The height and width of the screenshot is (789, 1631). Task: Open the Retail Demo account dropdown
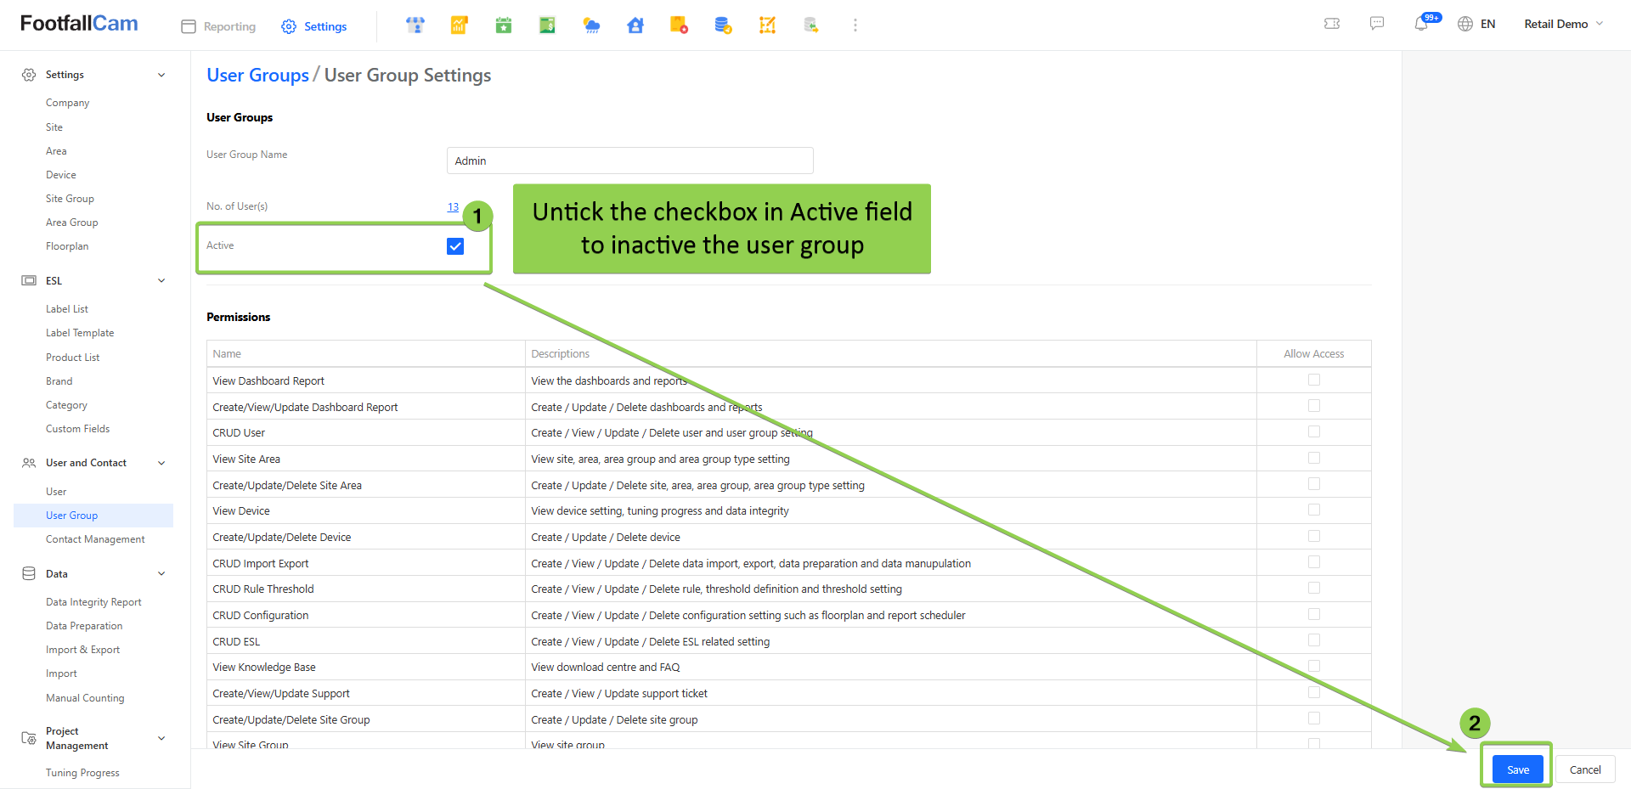(x=1563, y=24)
